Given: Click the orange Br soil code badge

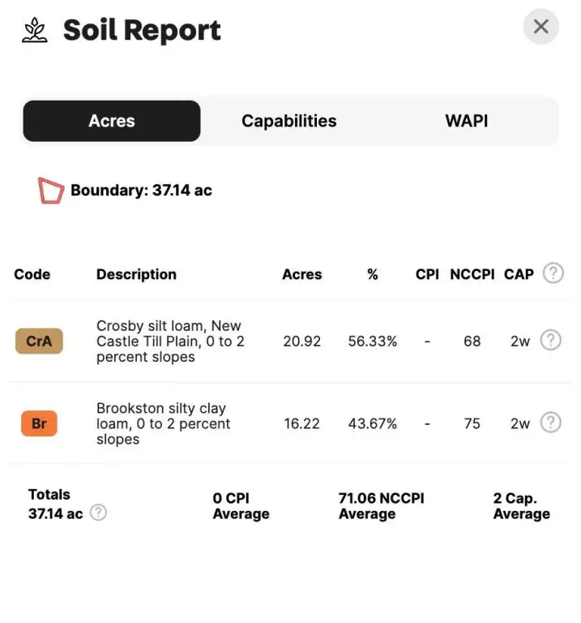Looking at the screenshot, I should 39,423.
